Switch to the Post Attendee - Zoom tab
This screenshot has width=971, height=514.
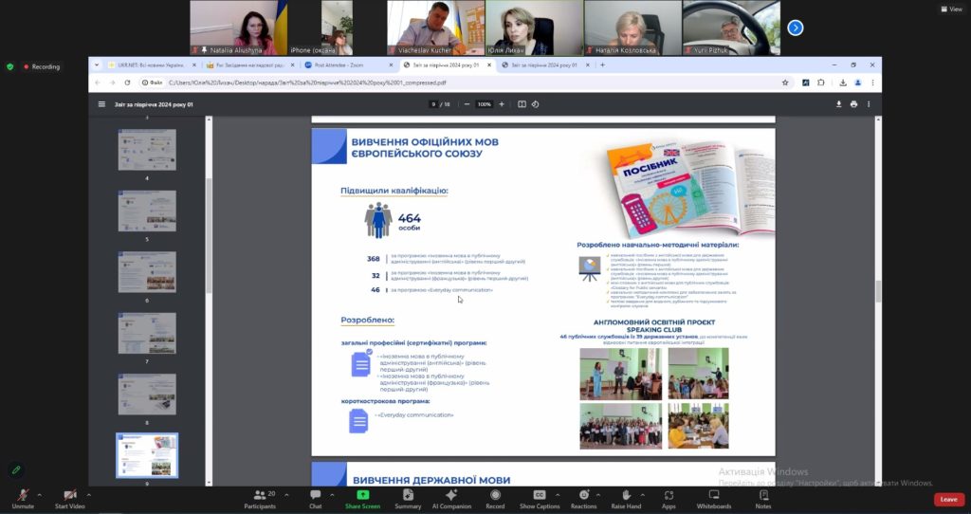pos(349,64)
